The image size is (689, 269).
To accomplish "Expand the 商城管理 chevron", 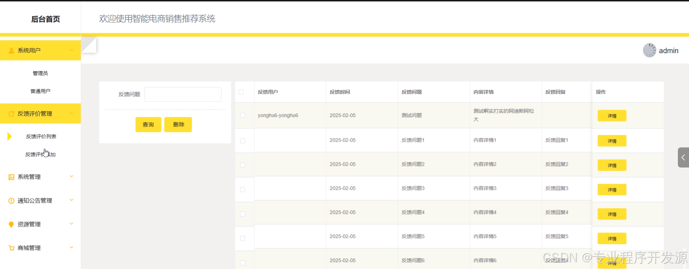I will pos(71,247).
